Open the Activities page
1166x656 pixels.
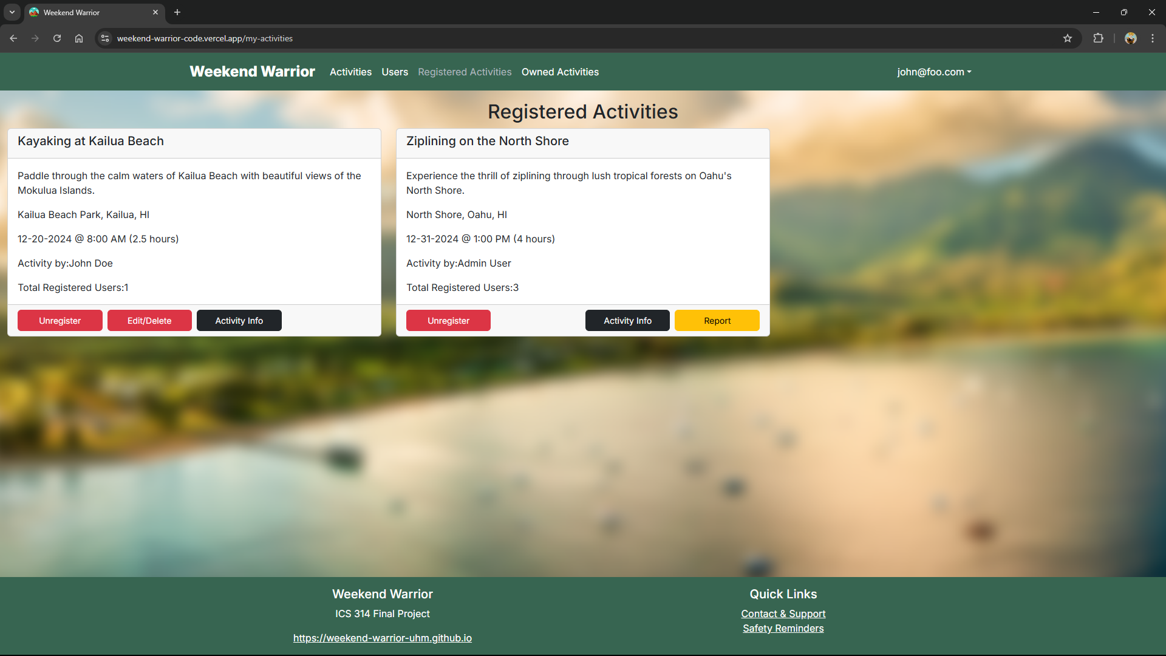point(350,72)
